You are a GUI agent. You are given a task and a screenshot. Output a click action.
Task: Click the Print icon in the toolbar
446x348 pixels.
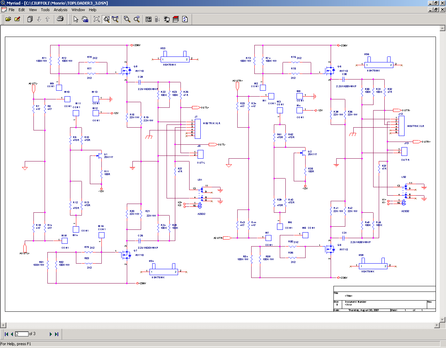[x=60, y=19]
